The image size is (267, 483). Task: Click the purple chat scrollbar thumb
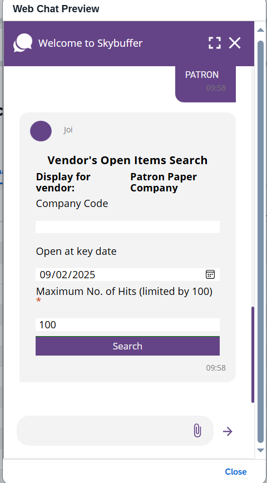tap(253, 354)
